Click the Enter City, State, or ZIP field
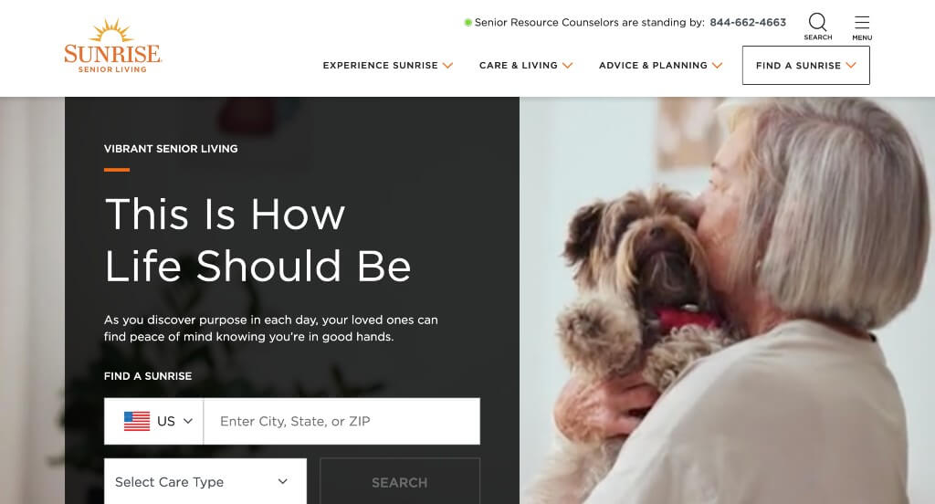935x504 pixels. pos(341,421)
